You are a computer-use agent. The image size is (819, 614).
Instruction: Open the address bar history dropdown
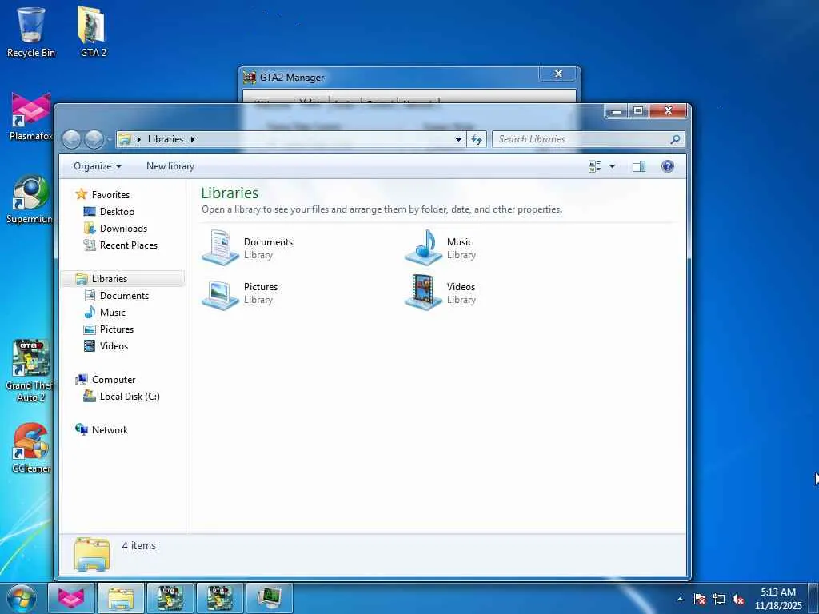tap(458, 139)
